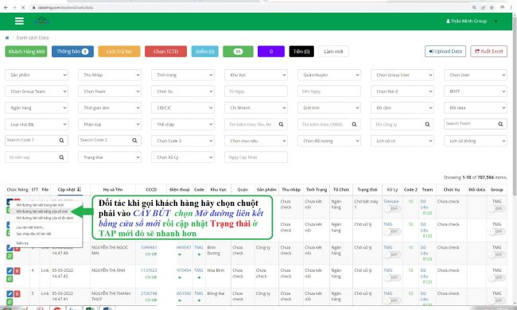This screenshot has height=310, width=517.
Task: Toggle Xử Lý OFF switch in Telesale row
Action: click(x=392, y=208)
